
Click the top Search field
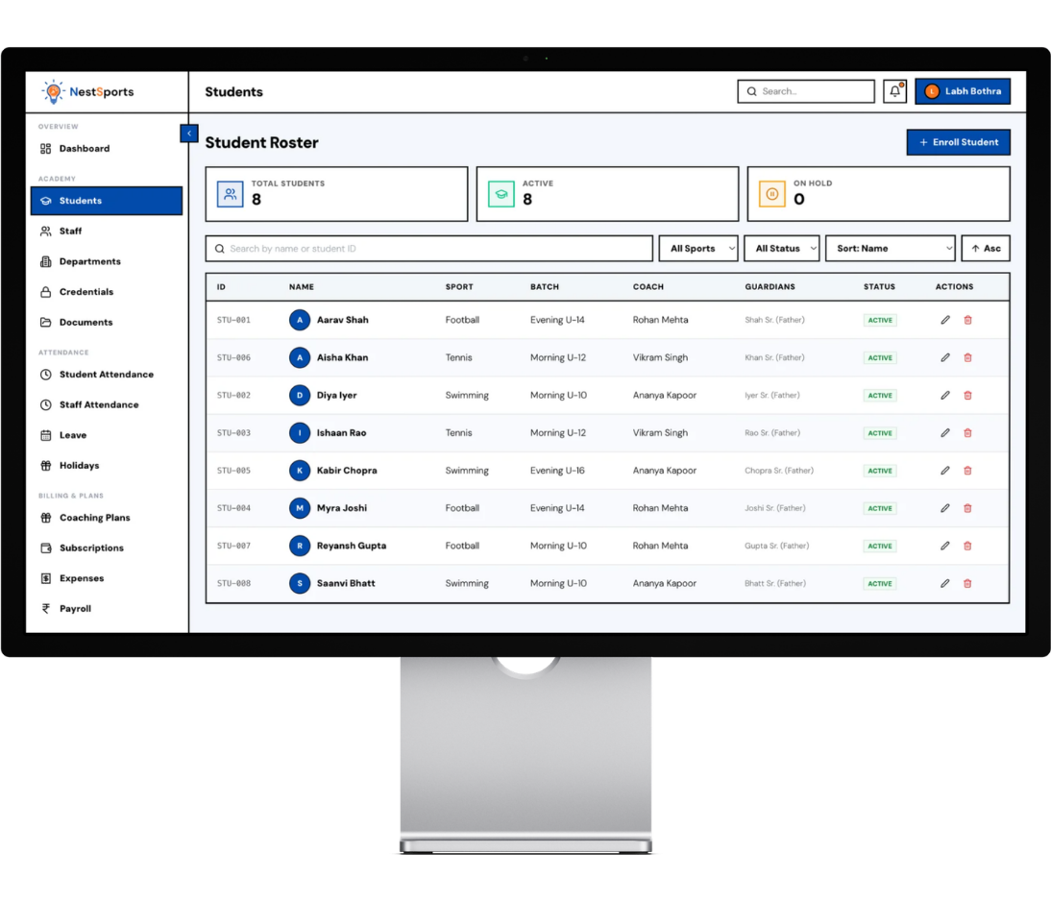tap(806, 91)
